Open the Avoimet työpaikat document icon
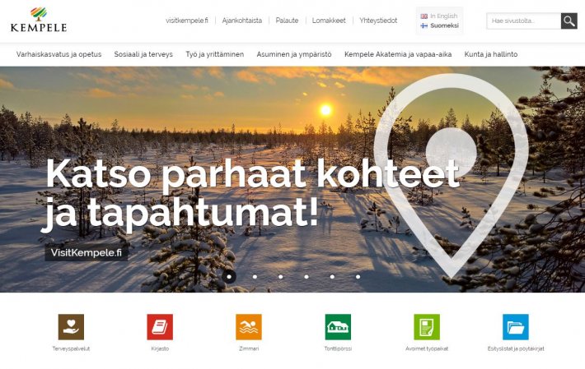The image size is (585, 369). 427,327
